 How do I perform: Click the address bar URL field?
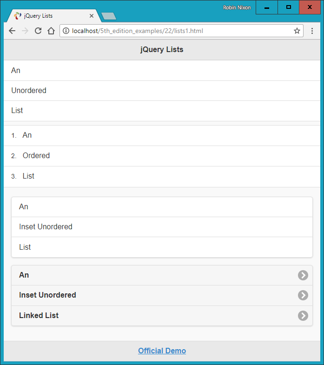pos(181,31)
